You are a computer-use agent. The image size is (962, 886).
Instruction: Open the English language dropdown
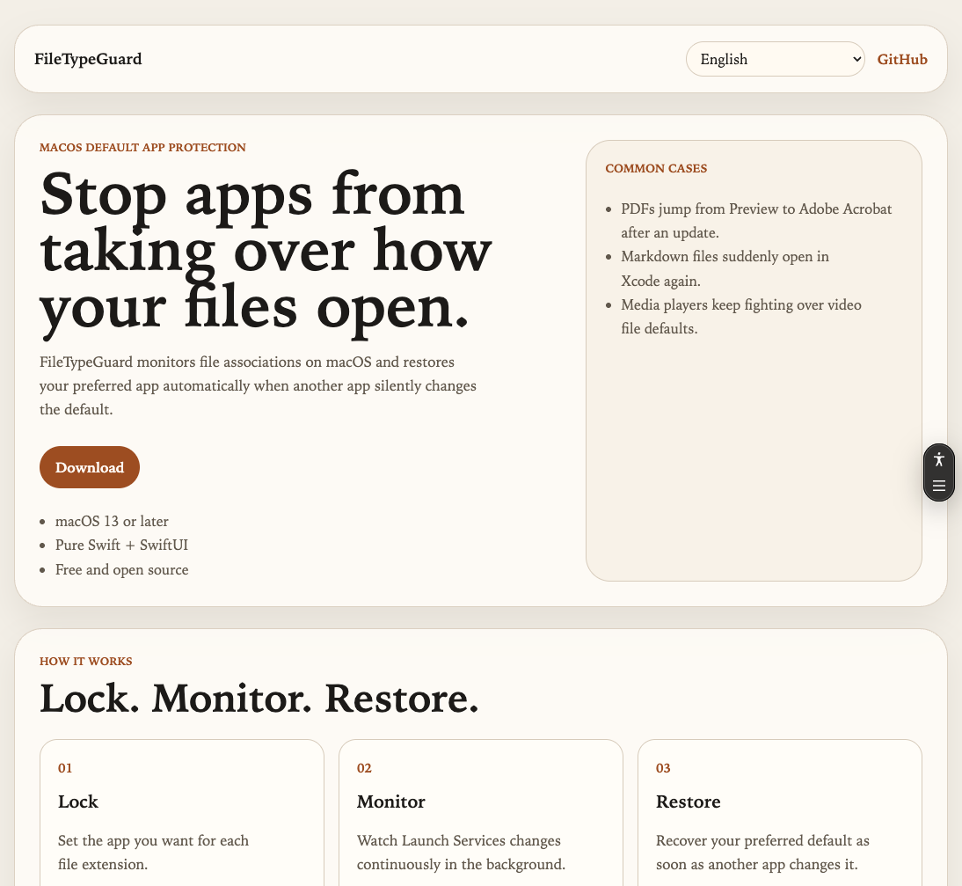coord(775,59)
